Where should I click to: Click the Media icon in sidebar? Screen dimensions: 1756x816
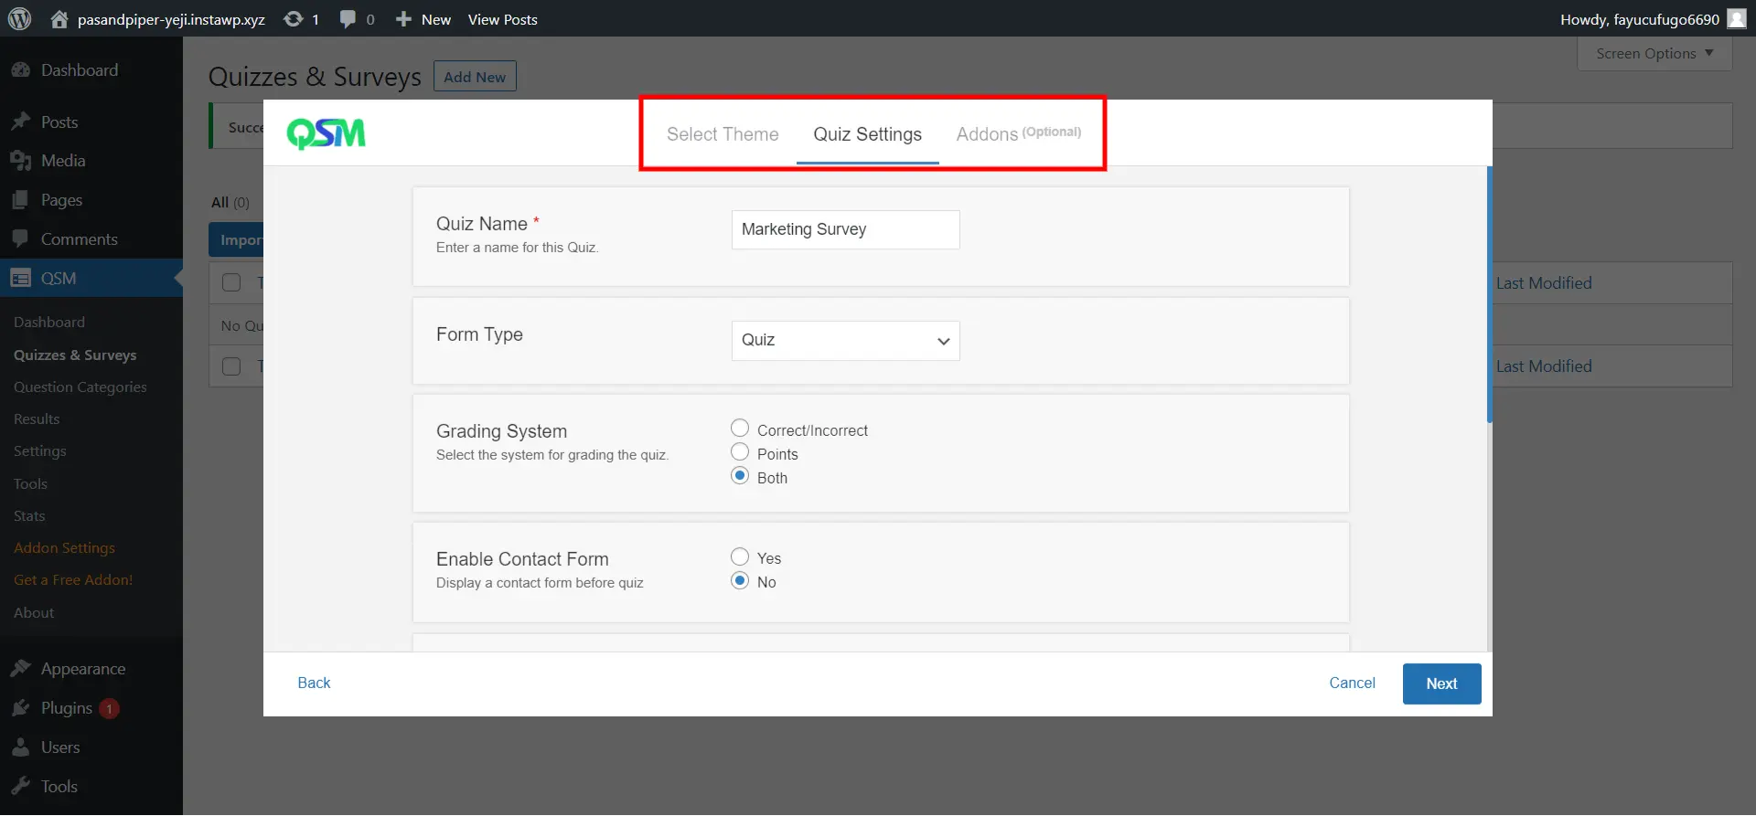pos(20,161)
